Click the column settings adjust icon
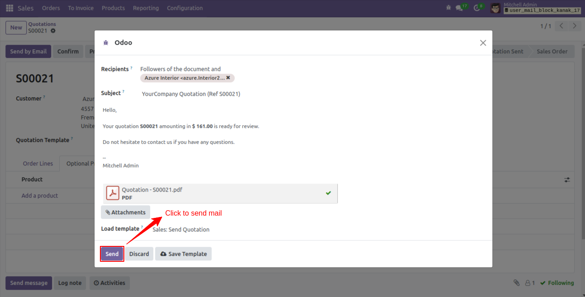Image resolution: width=585 pixels, height=297 pixels. point(567,179)
